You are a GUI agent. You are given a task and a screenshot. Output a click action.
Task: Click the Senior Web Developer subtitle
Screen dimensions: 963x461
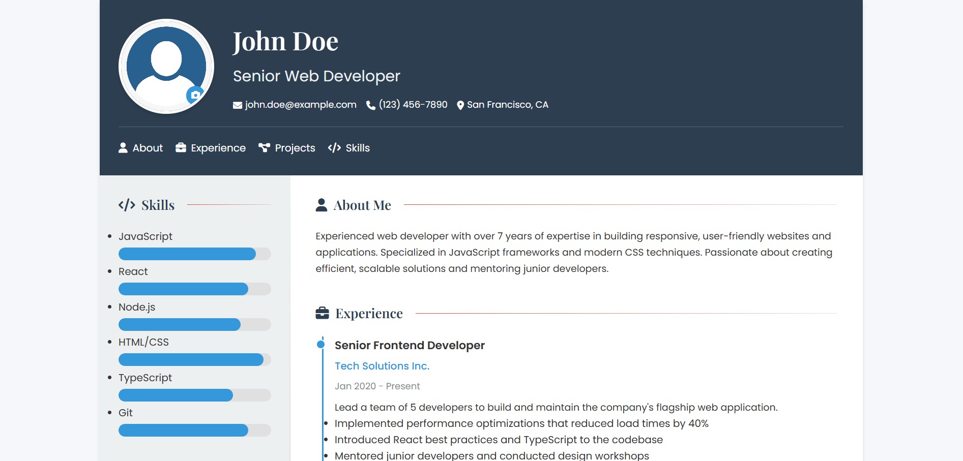pyautogui.click(x=316, y=76)
